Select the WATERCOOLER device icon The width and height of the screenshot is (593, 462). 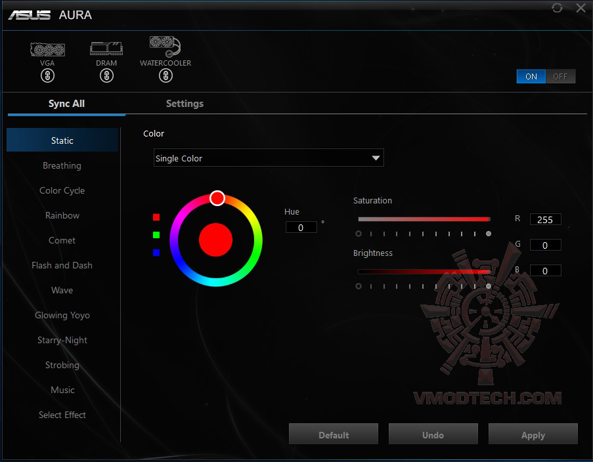tap(165, 47)
